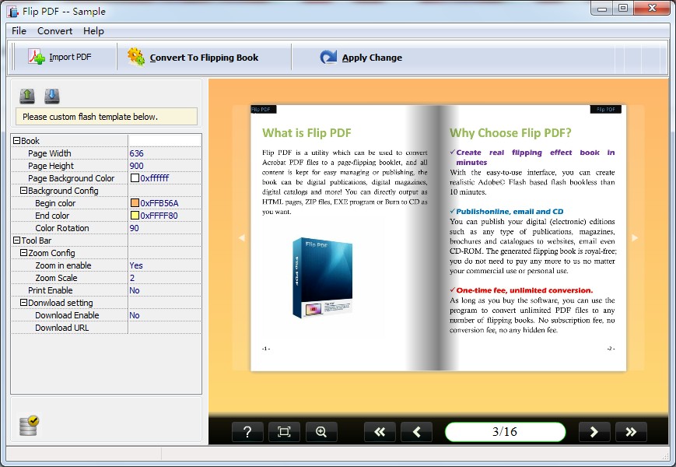Collapse the Tool Bar section
Viewport: 676px width, 467px height.
click(16, 241)
